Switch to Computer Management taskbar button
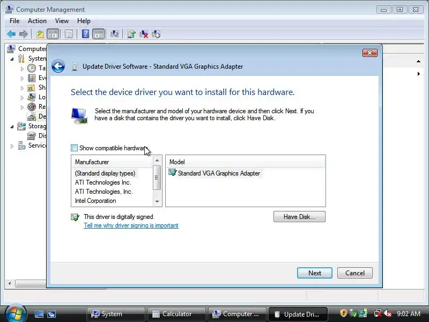Viewport: 429px width, 322px height. [x=237, y=314]
